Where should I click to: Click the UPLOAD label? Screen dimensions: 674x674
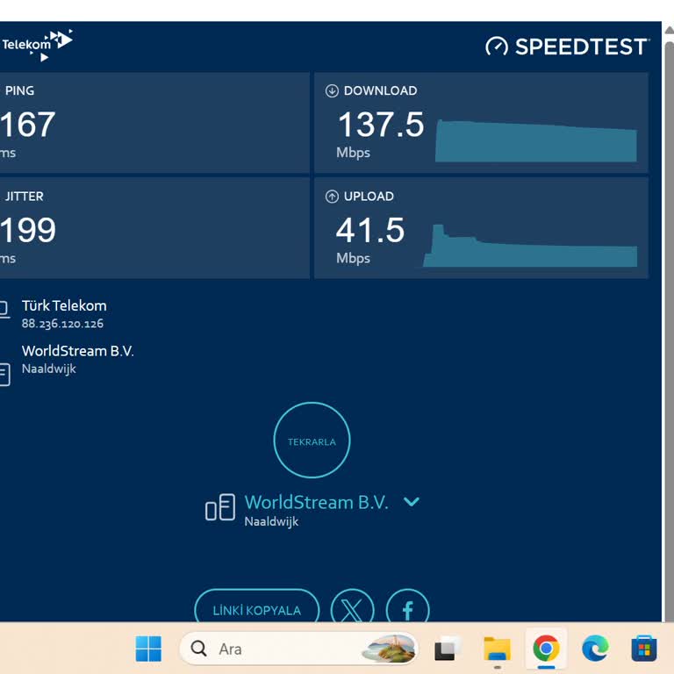369,197
